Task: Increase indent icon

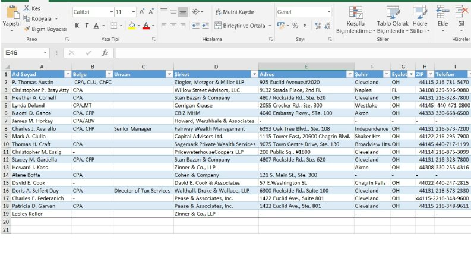Action: tap(206, 26)
